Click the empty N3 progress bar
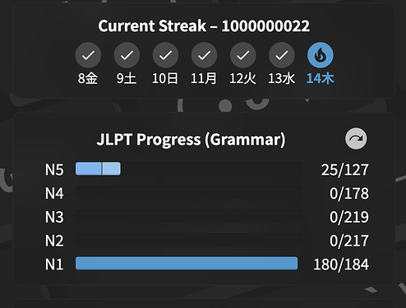This screenshot has width=406, height=308. tap(189, 216)
